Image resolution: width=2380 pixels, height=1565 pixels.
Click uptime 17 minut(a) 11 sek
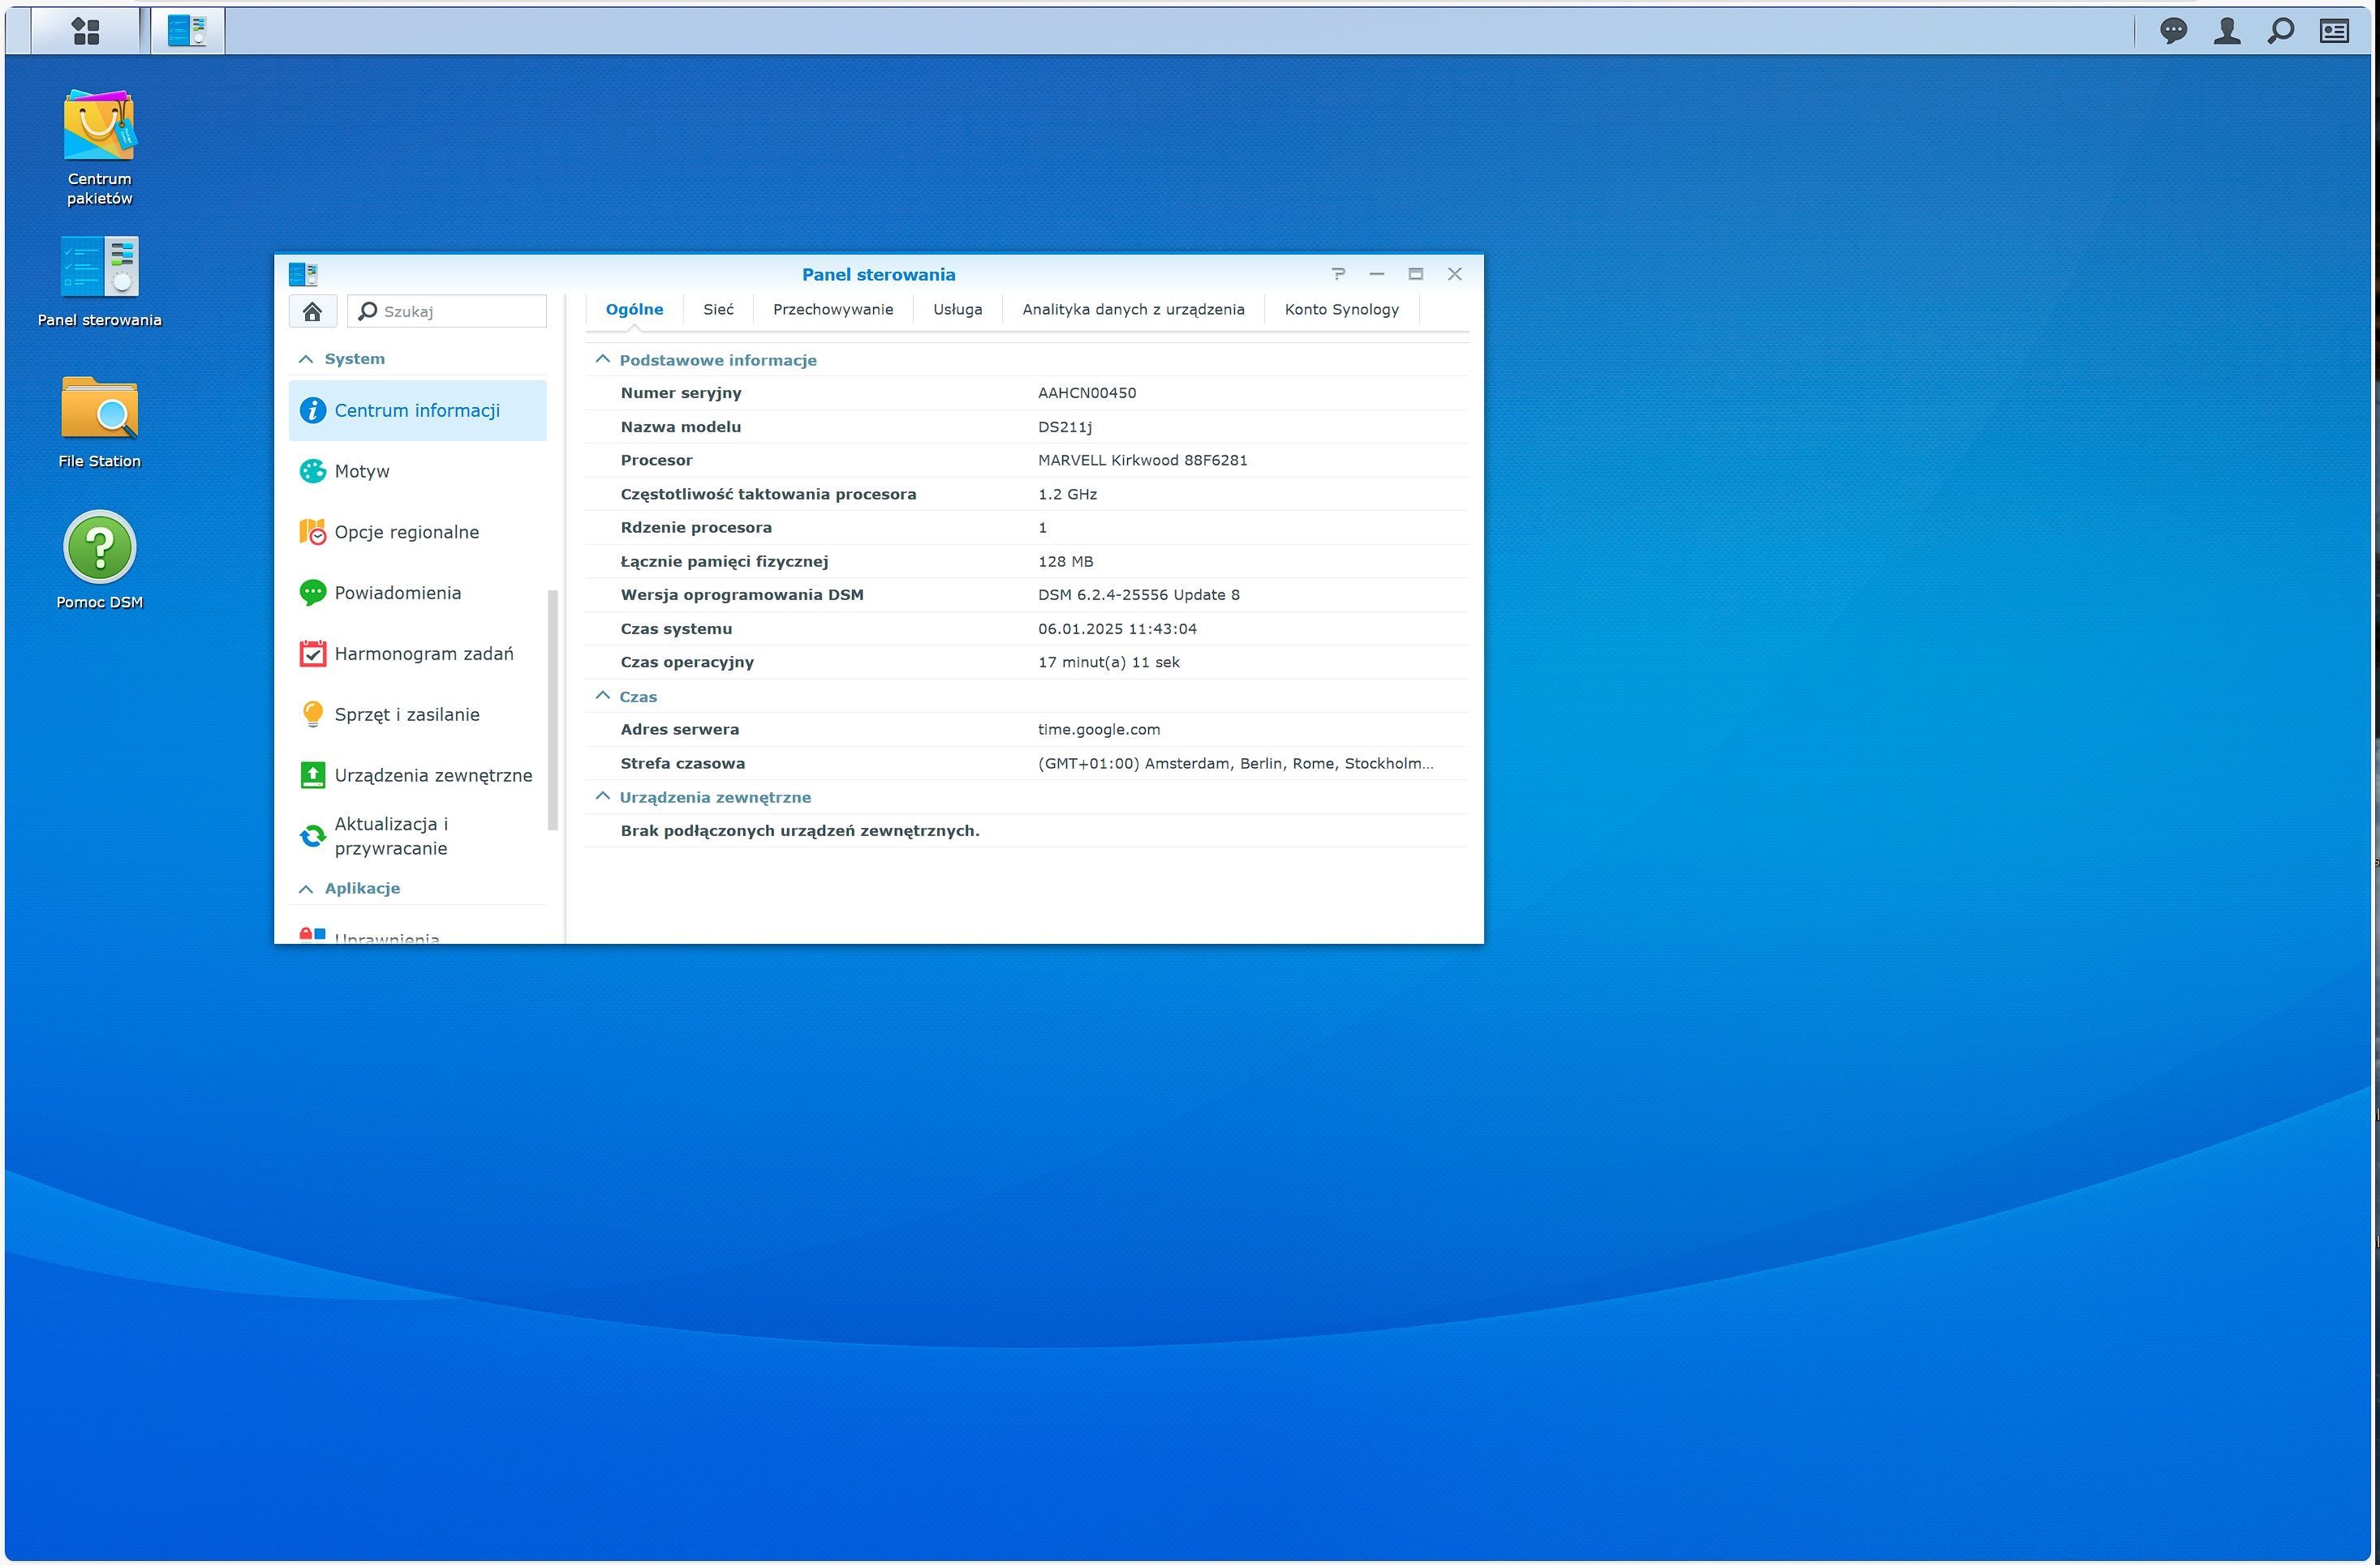[1108, 662]
